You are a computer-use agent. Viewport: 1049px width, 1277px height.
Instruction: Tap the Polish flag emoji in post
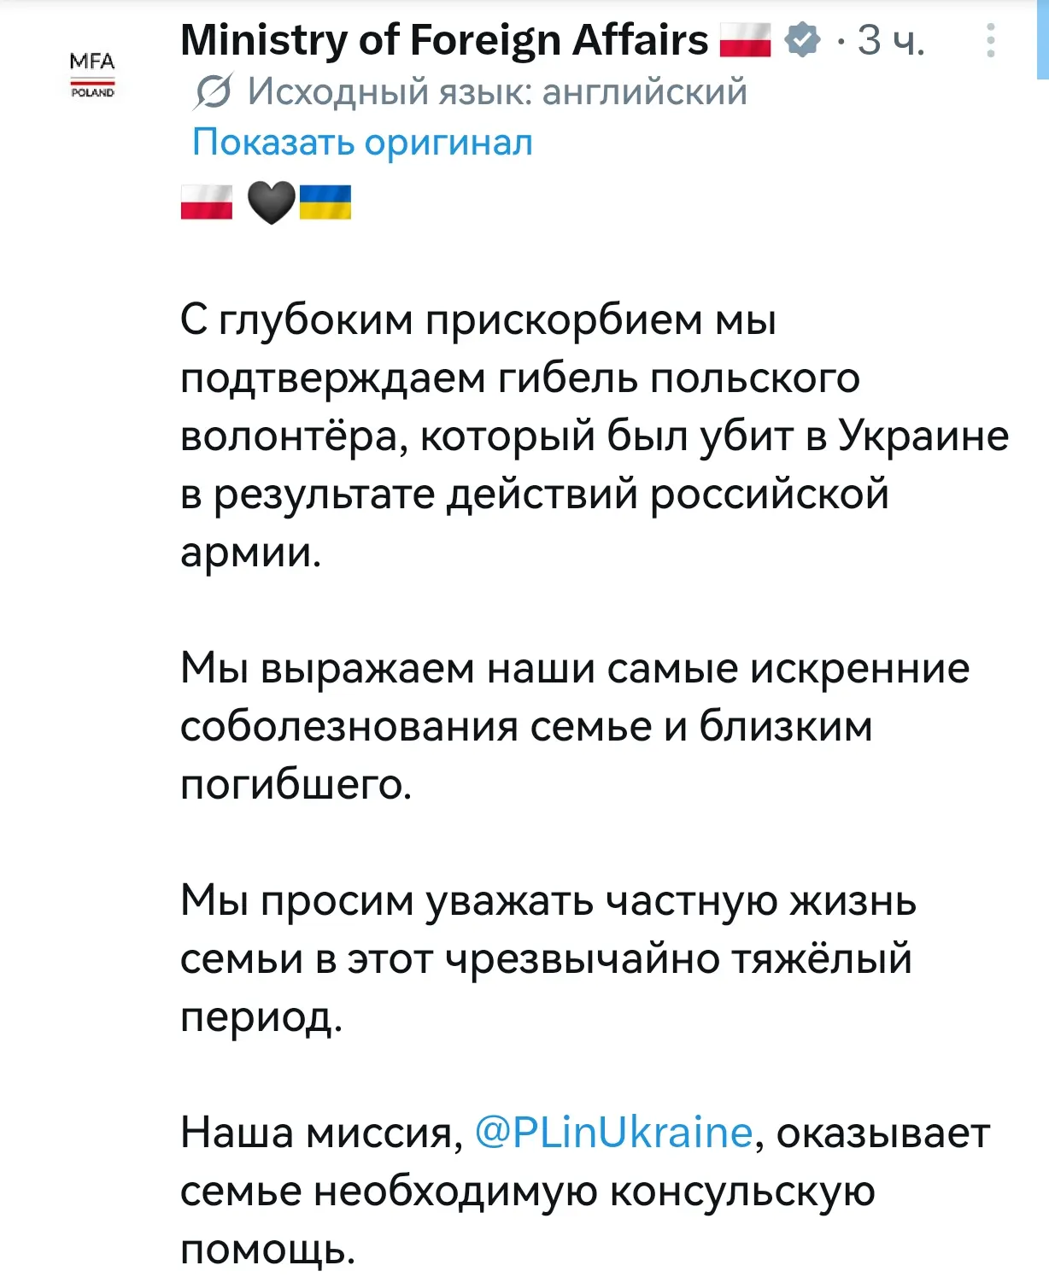tap(207, 202)
